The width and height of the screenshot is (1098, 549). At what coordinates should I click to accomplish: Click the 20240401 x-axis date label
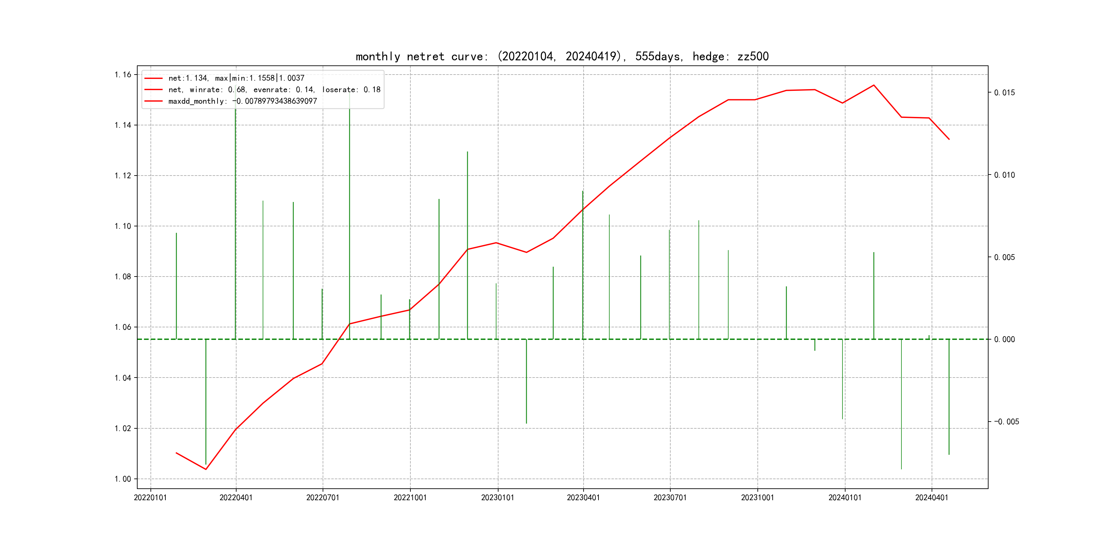pos(932,497)
